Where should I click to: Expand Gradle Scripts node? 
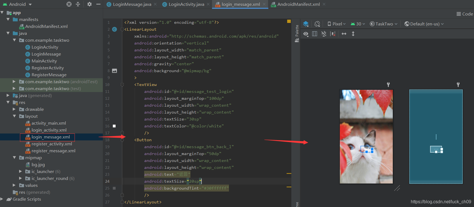tap(2, 199)
